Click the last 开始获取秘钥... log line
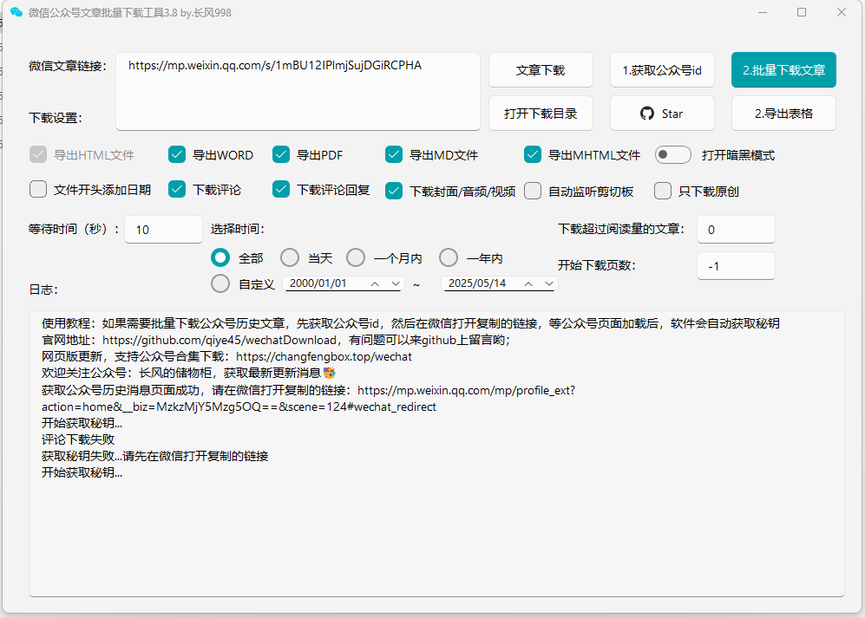Image resolution: width=865 pixels, height=618 pixels. (x=82, y=472)
